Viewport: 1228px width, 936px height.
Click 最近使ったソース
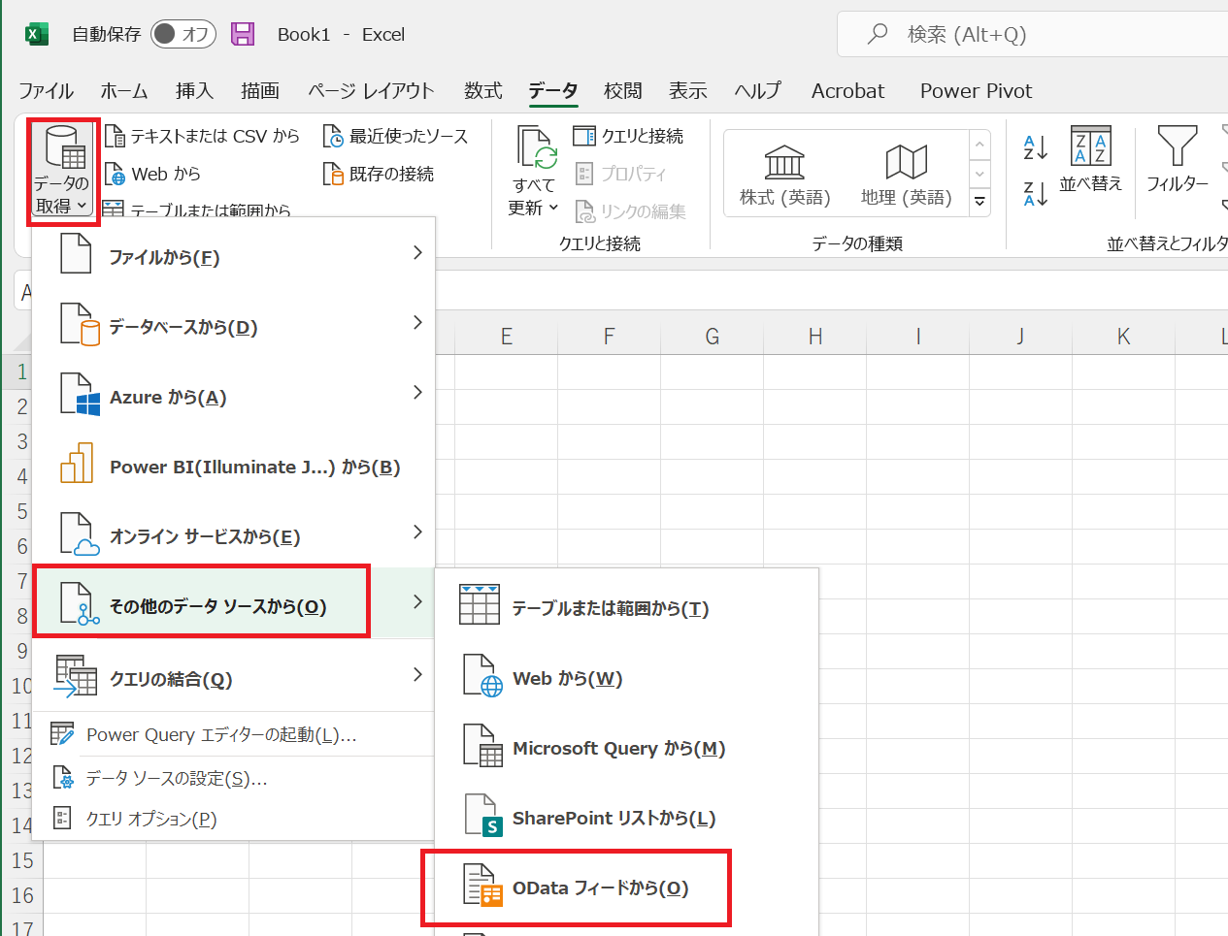[395, 136]
